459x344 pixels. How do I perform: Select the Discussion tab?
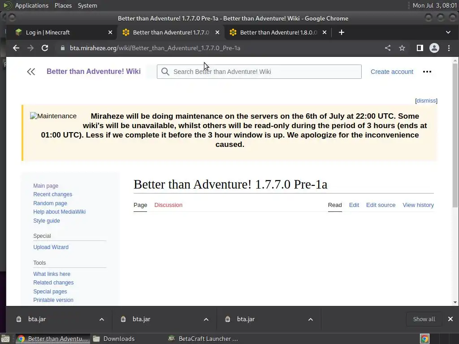point(169,205)
